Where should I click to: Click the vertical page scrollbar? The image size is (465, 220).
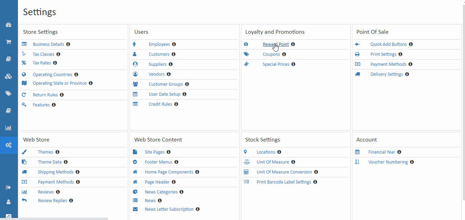(x=464, y=103)
